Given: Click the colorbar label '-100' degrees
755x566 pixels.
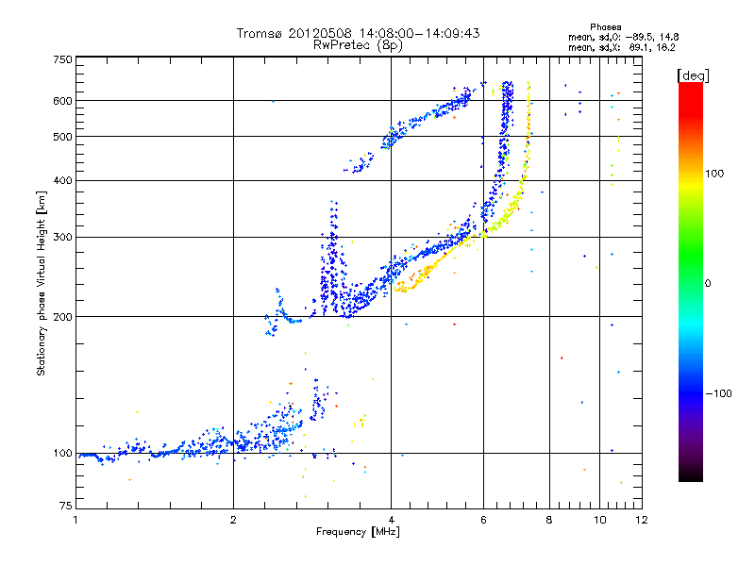Looking at the screenshot, I should point(718,393).
